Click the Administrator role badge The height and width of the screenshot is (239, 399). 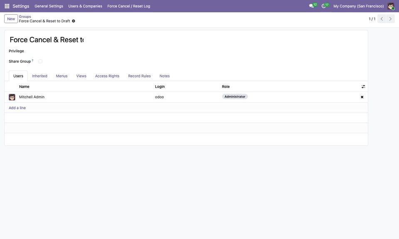click(x=235, y=97)
